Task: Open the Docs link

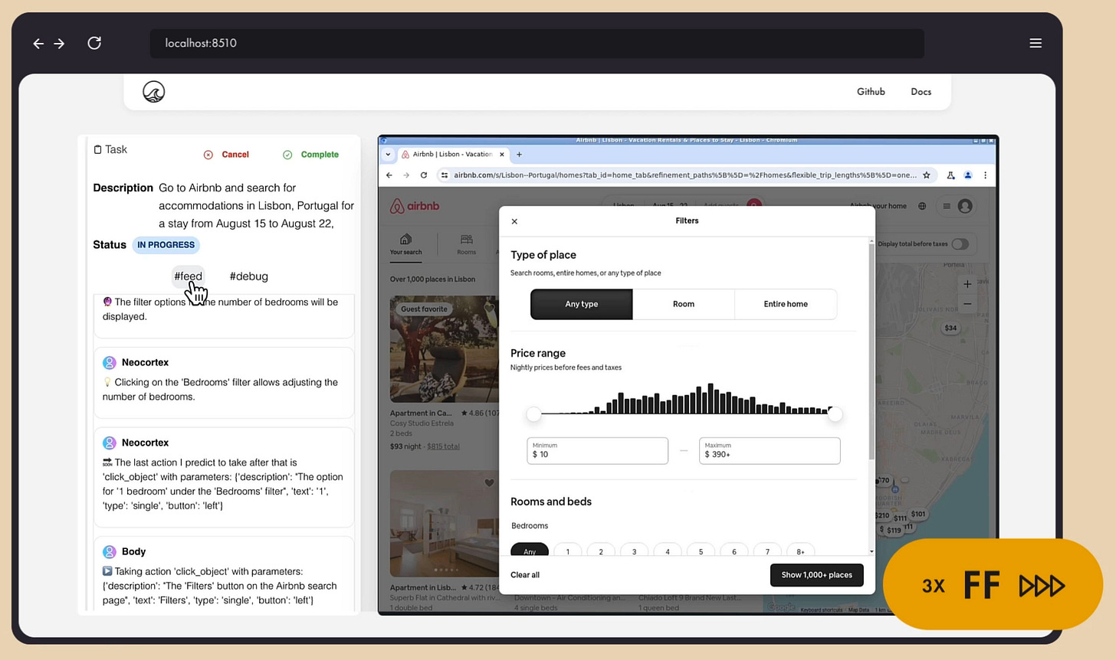Action: [921, 92]
